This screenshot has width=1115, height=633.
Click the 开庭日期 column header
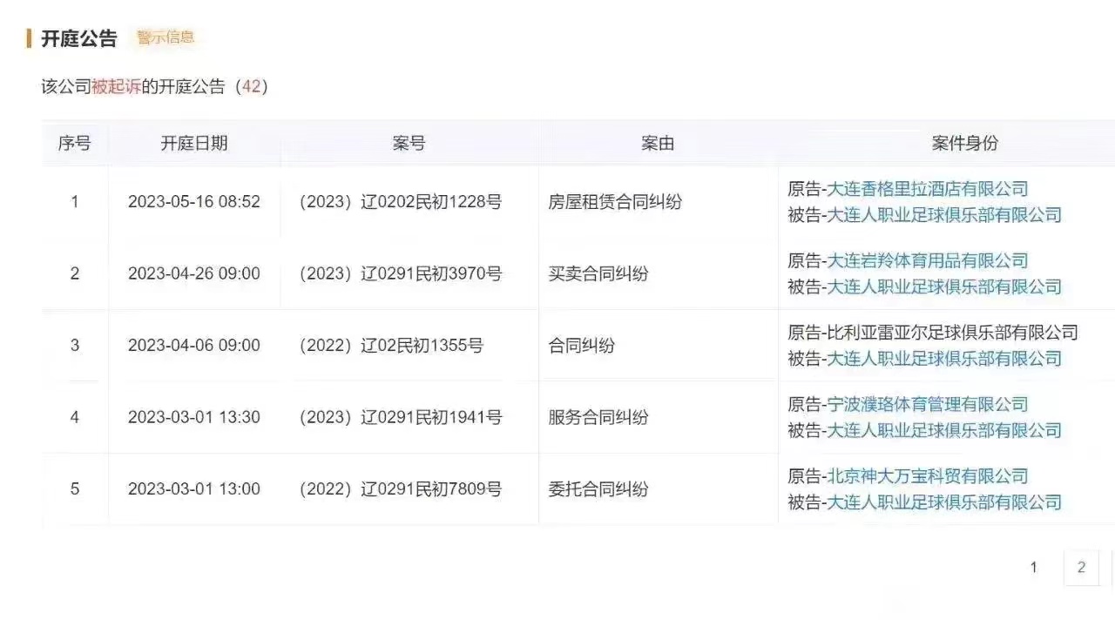tap(193, 143)
